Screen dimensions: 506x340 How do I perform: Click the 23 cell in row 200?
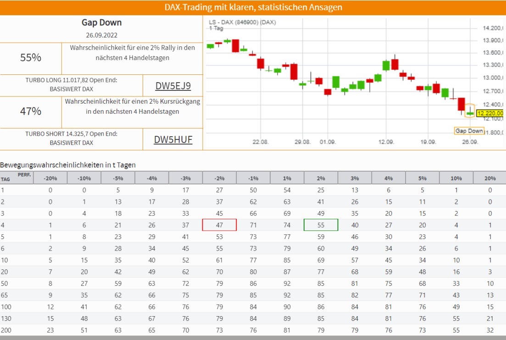pos(50,330)
